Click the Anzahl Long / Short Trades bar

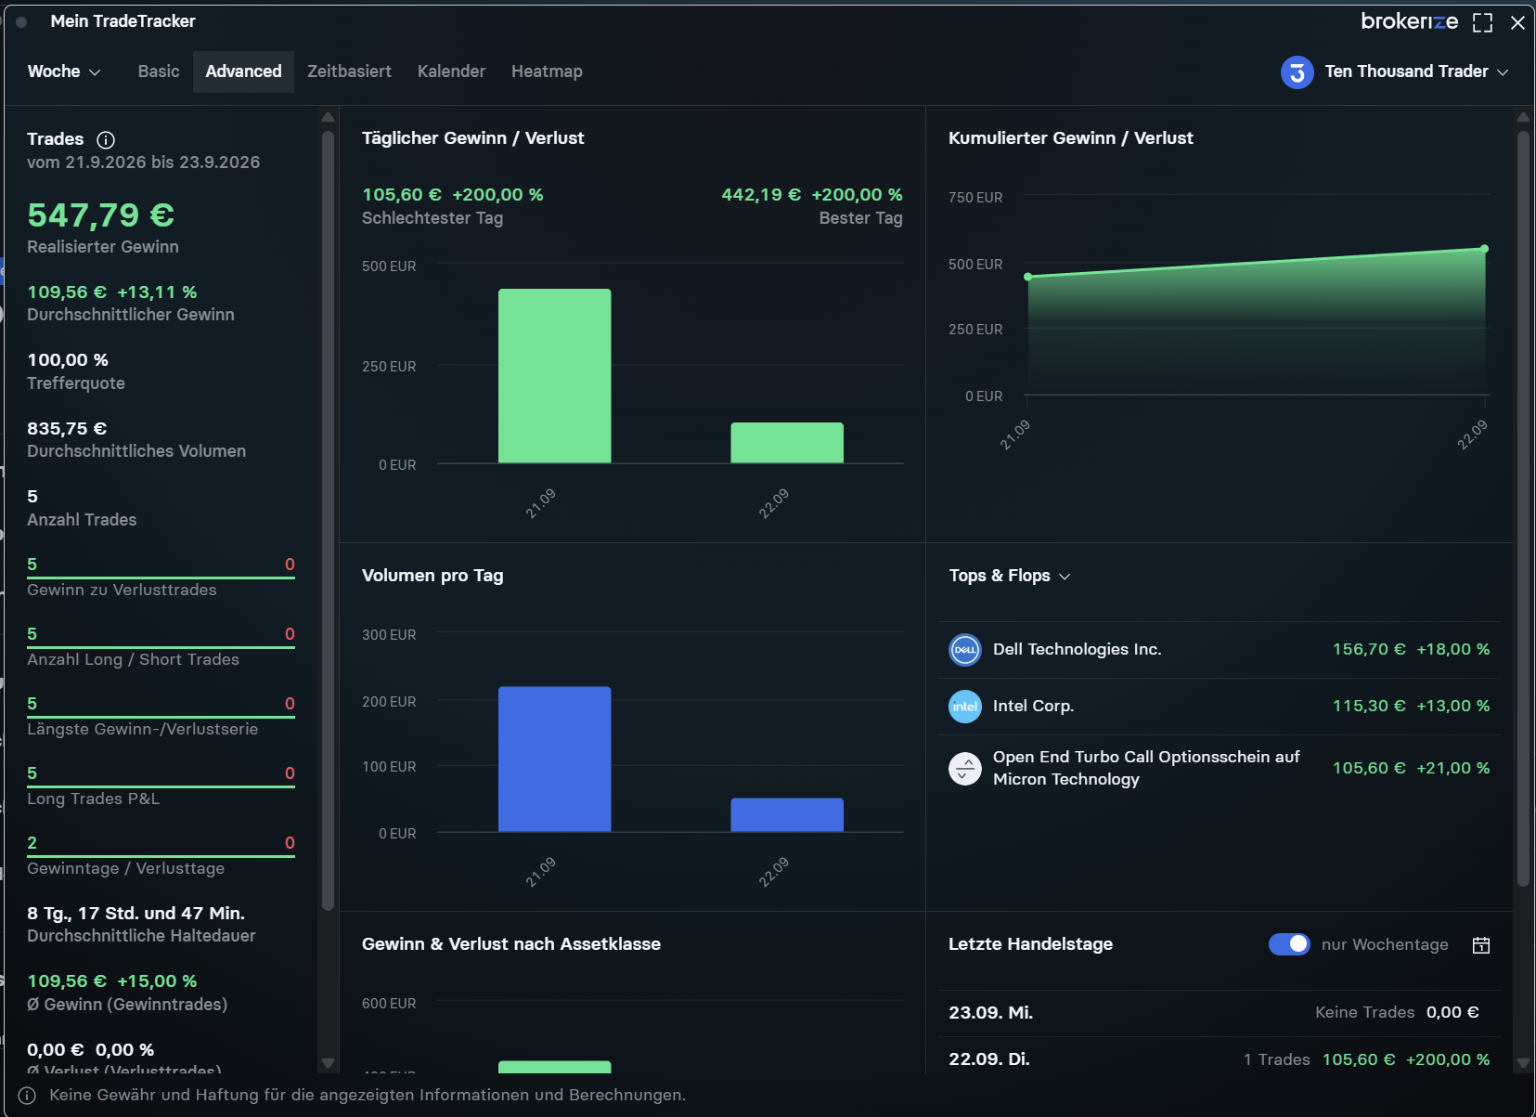point(161,646)
